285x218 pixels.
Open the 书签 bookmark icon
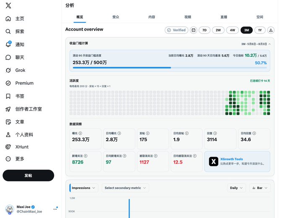[x=8, y=96]
